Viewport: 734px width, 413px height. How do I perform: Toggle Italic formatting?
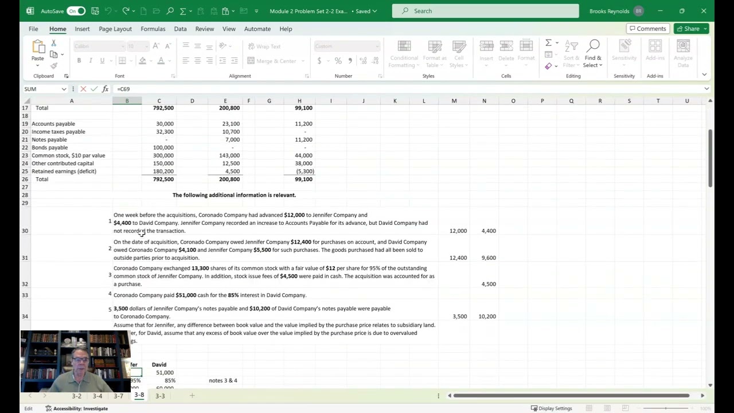click(91, 61)
